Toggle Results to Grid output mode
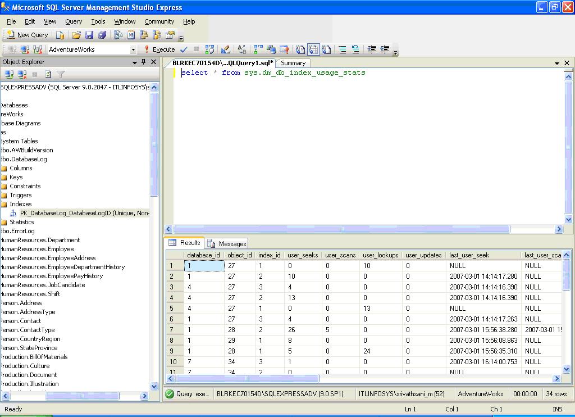This screenshot has width=575, height=417. (313, 49)
